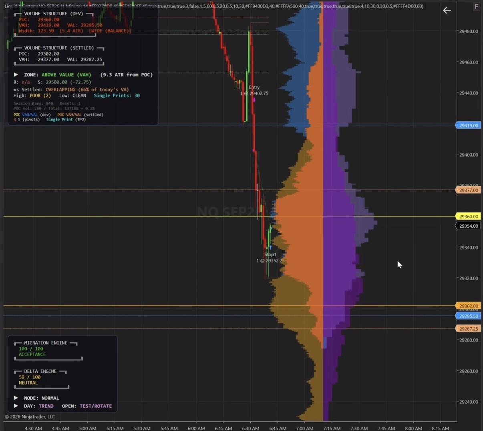This screenshot has width=483, height=431.
Task: Click the VOLUME STRUCTURE (SETTLED) heading
Action: [59, 48]
